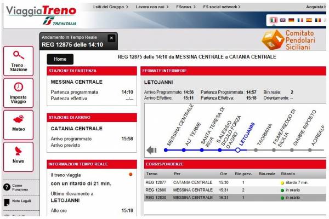Click the CATANIA CENTRALE arrival station name

click(77, 129)
